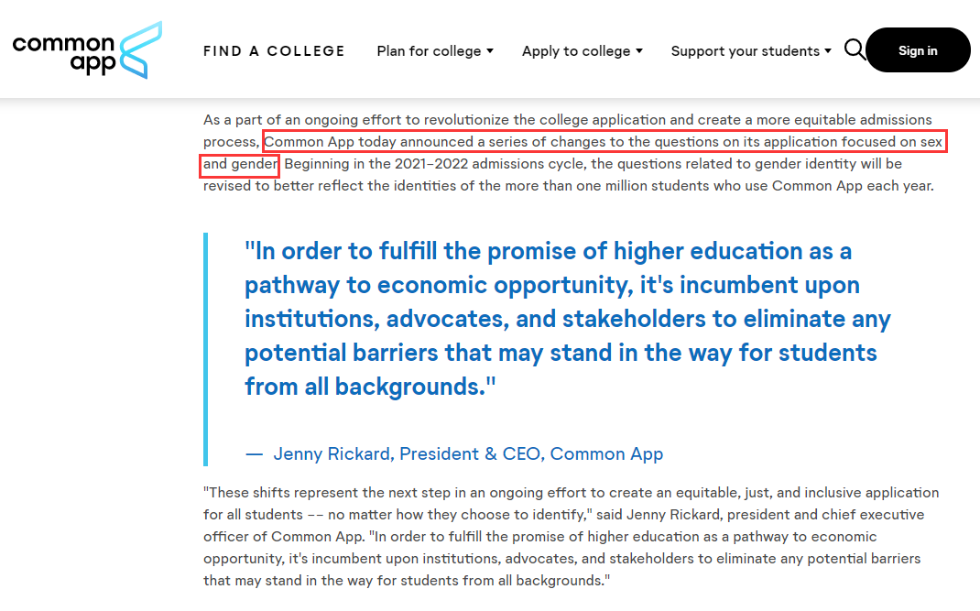Click the red-boxed 'and gender' text

pyautogui.click(x=240, y=165)
